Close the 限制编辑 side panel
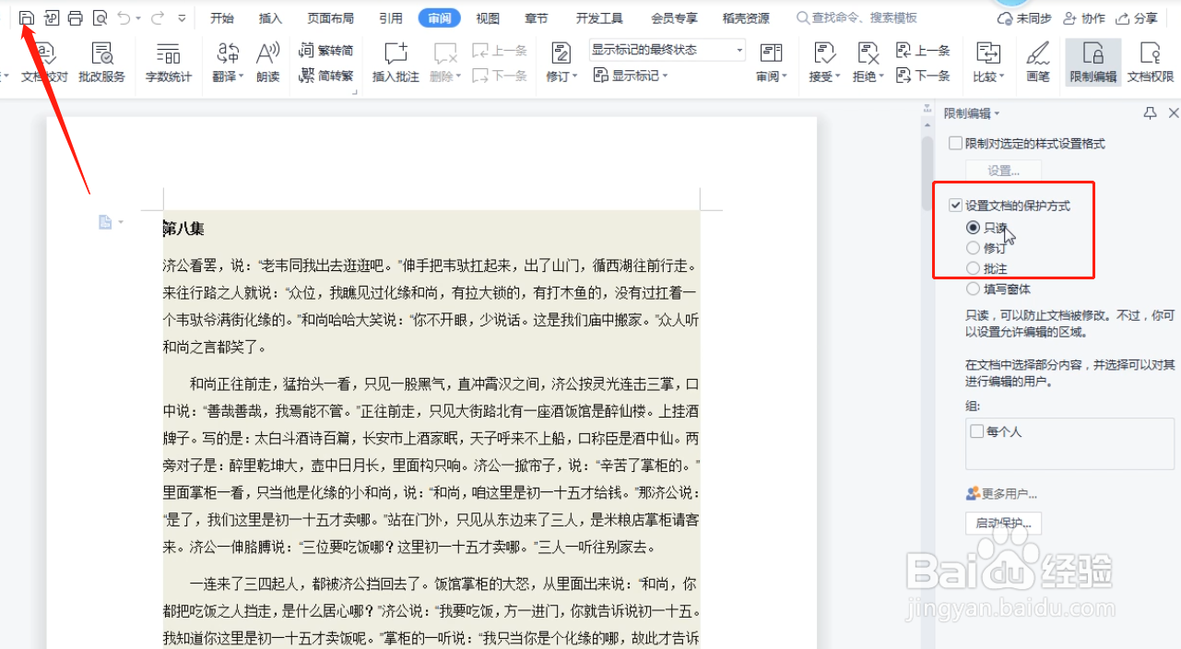 tap(1173, 112)
